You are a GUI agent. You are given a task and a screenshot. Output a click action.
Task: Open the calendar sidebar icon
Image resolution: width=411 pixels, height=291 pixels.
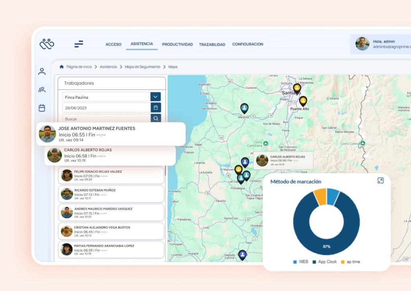click(42, 108)
